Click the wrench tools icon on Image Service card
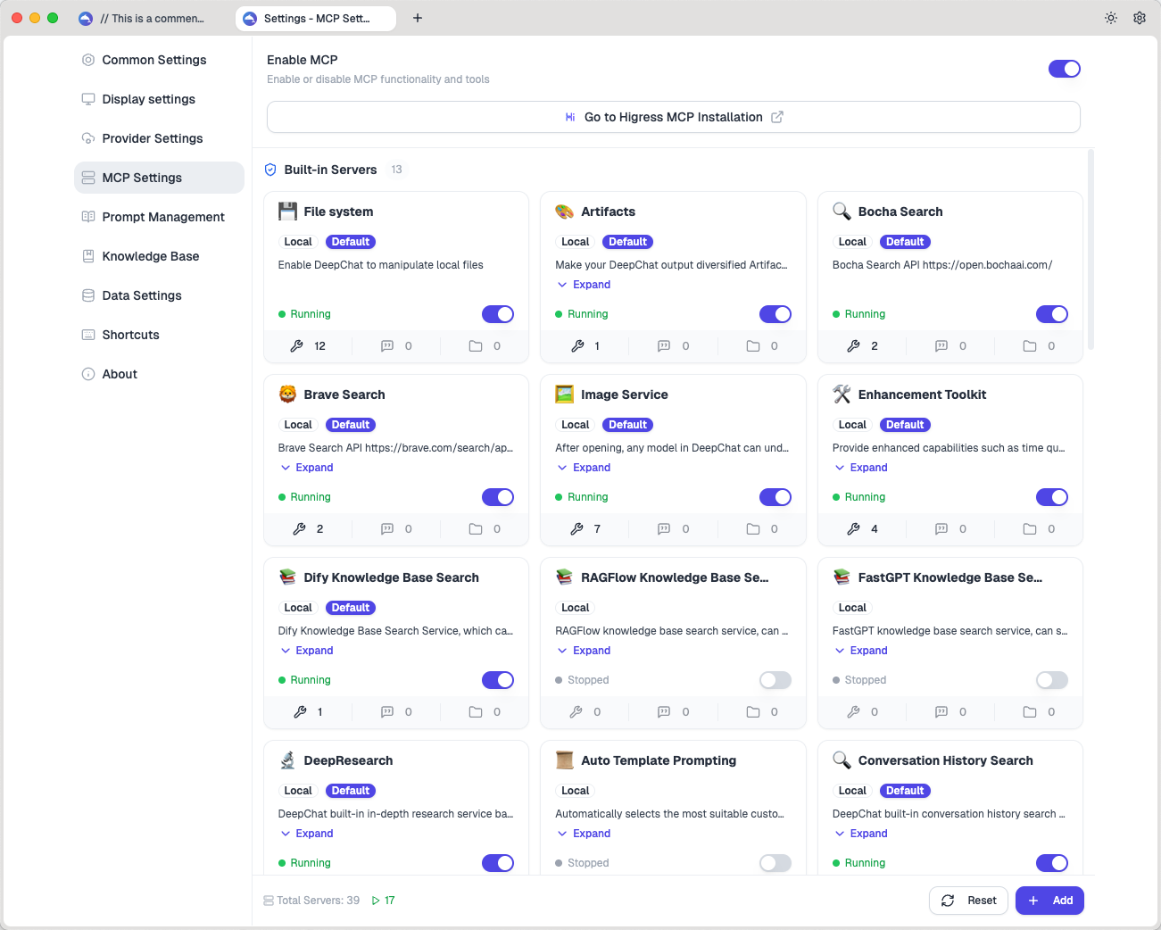1161x930 pixels. (577, 529)
